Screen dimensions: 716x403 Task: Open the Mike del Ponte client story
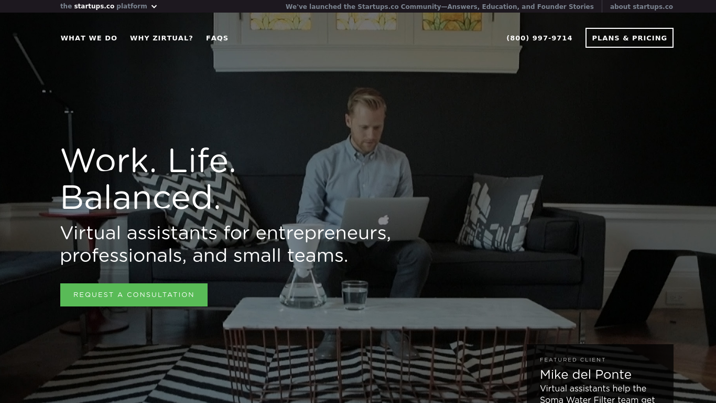[585, 374]
